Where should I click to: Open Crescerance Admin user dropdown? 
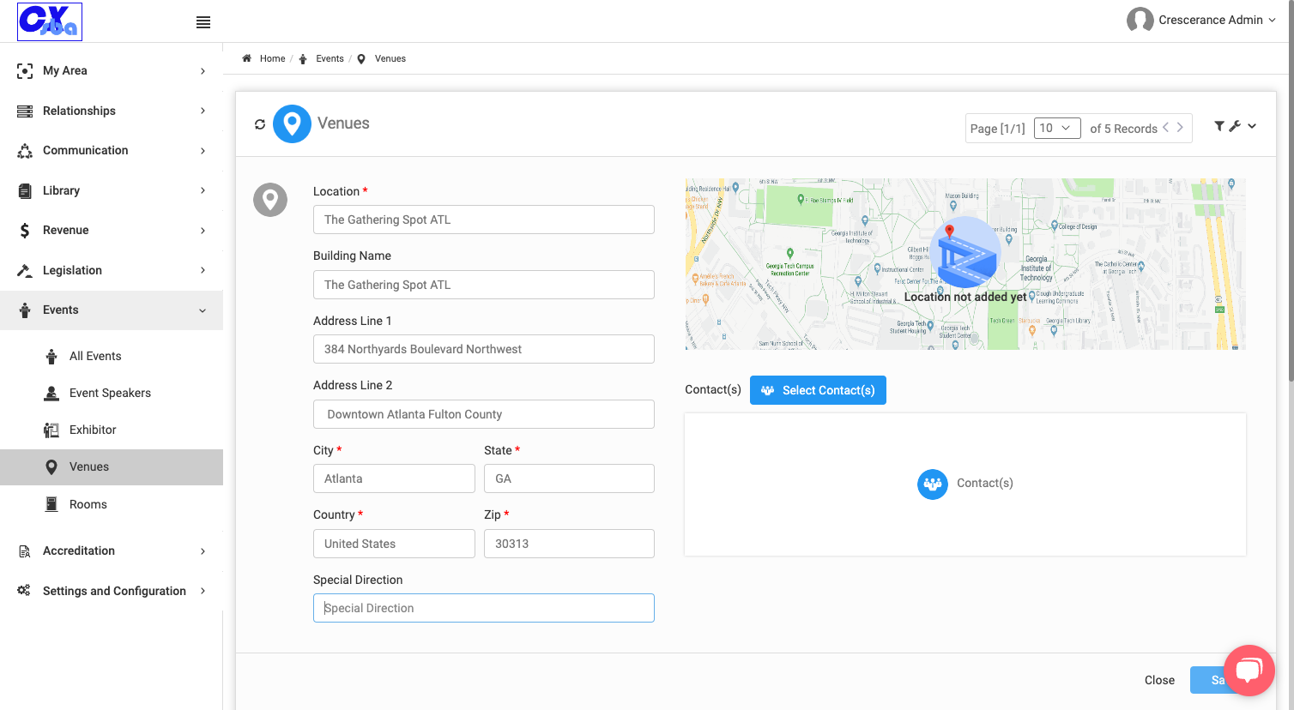point(1216,20)
